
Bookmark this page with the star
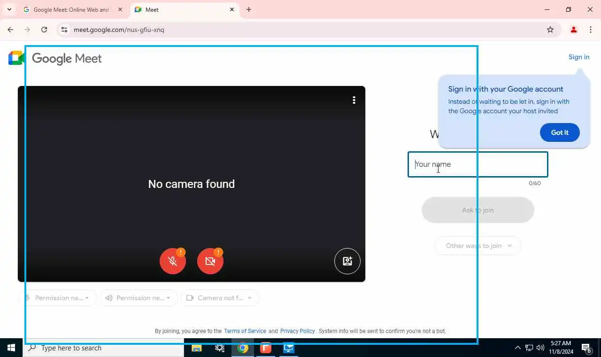point(550,30)
